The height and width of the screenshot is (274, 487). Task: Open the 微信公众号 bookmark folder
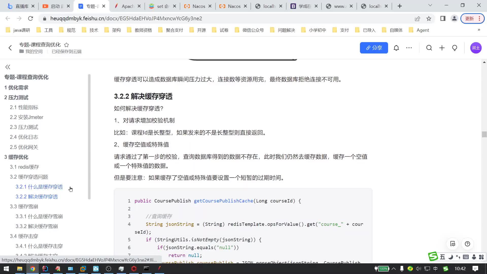pos(249,30)
